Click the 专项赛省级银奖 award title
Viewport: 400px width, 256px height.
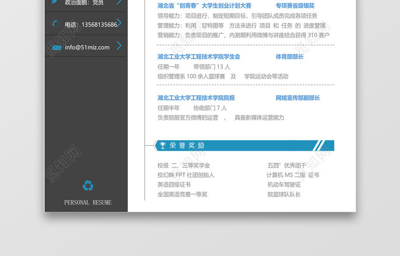point(295,6)
